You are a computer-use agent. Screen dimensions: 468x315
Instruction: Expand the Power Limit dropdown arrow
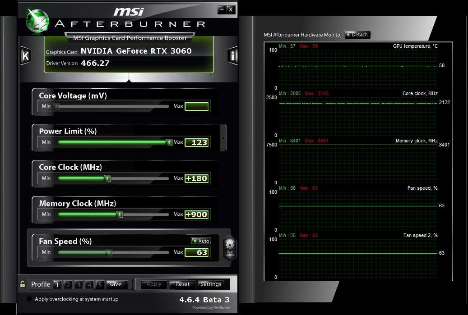pos(223,137)
